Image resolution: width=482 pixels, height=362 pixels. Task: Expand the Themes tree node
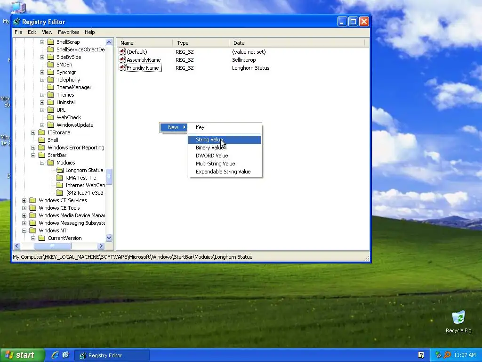tap(42, 95)
